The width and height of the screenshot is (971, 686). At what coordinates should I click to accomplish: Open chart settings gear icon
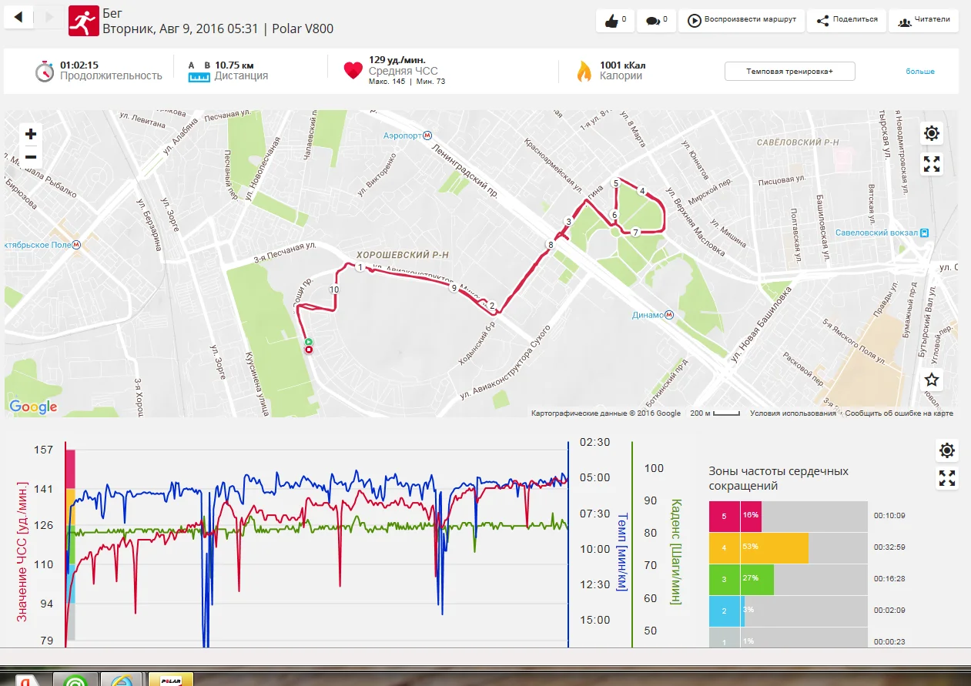click(x=947, y=451)
